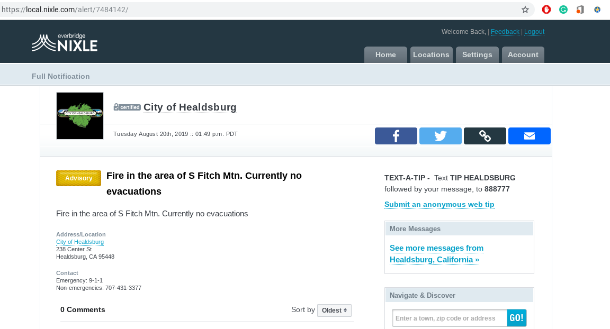Share the alert on Twitter
This screenshot has width=610, height=329.
click(x=440, y=136)
